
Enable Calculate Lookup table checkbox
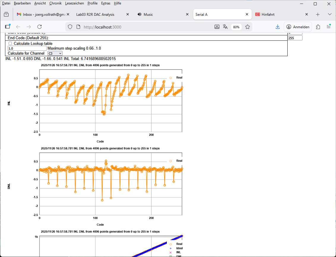coord(10,43)
